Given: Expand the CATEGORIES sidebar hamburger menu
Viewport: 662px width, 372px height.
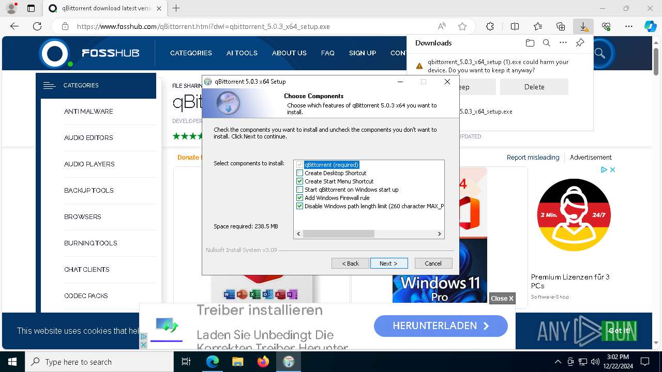Looking at the screenshot, I should 50,85.
